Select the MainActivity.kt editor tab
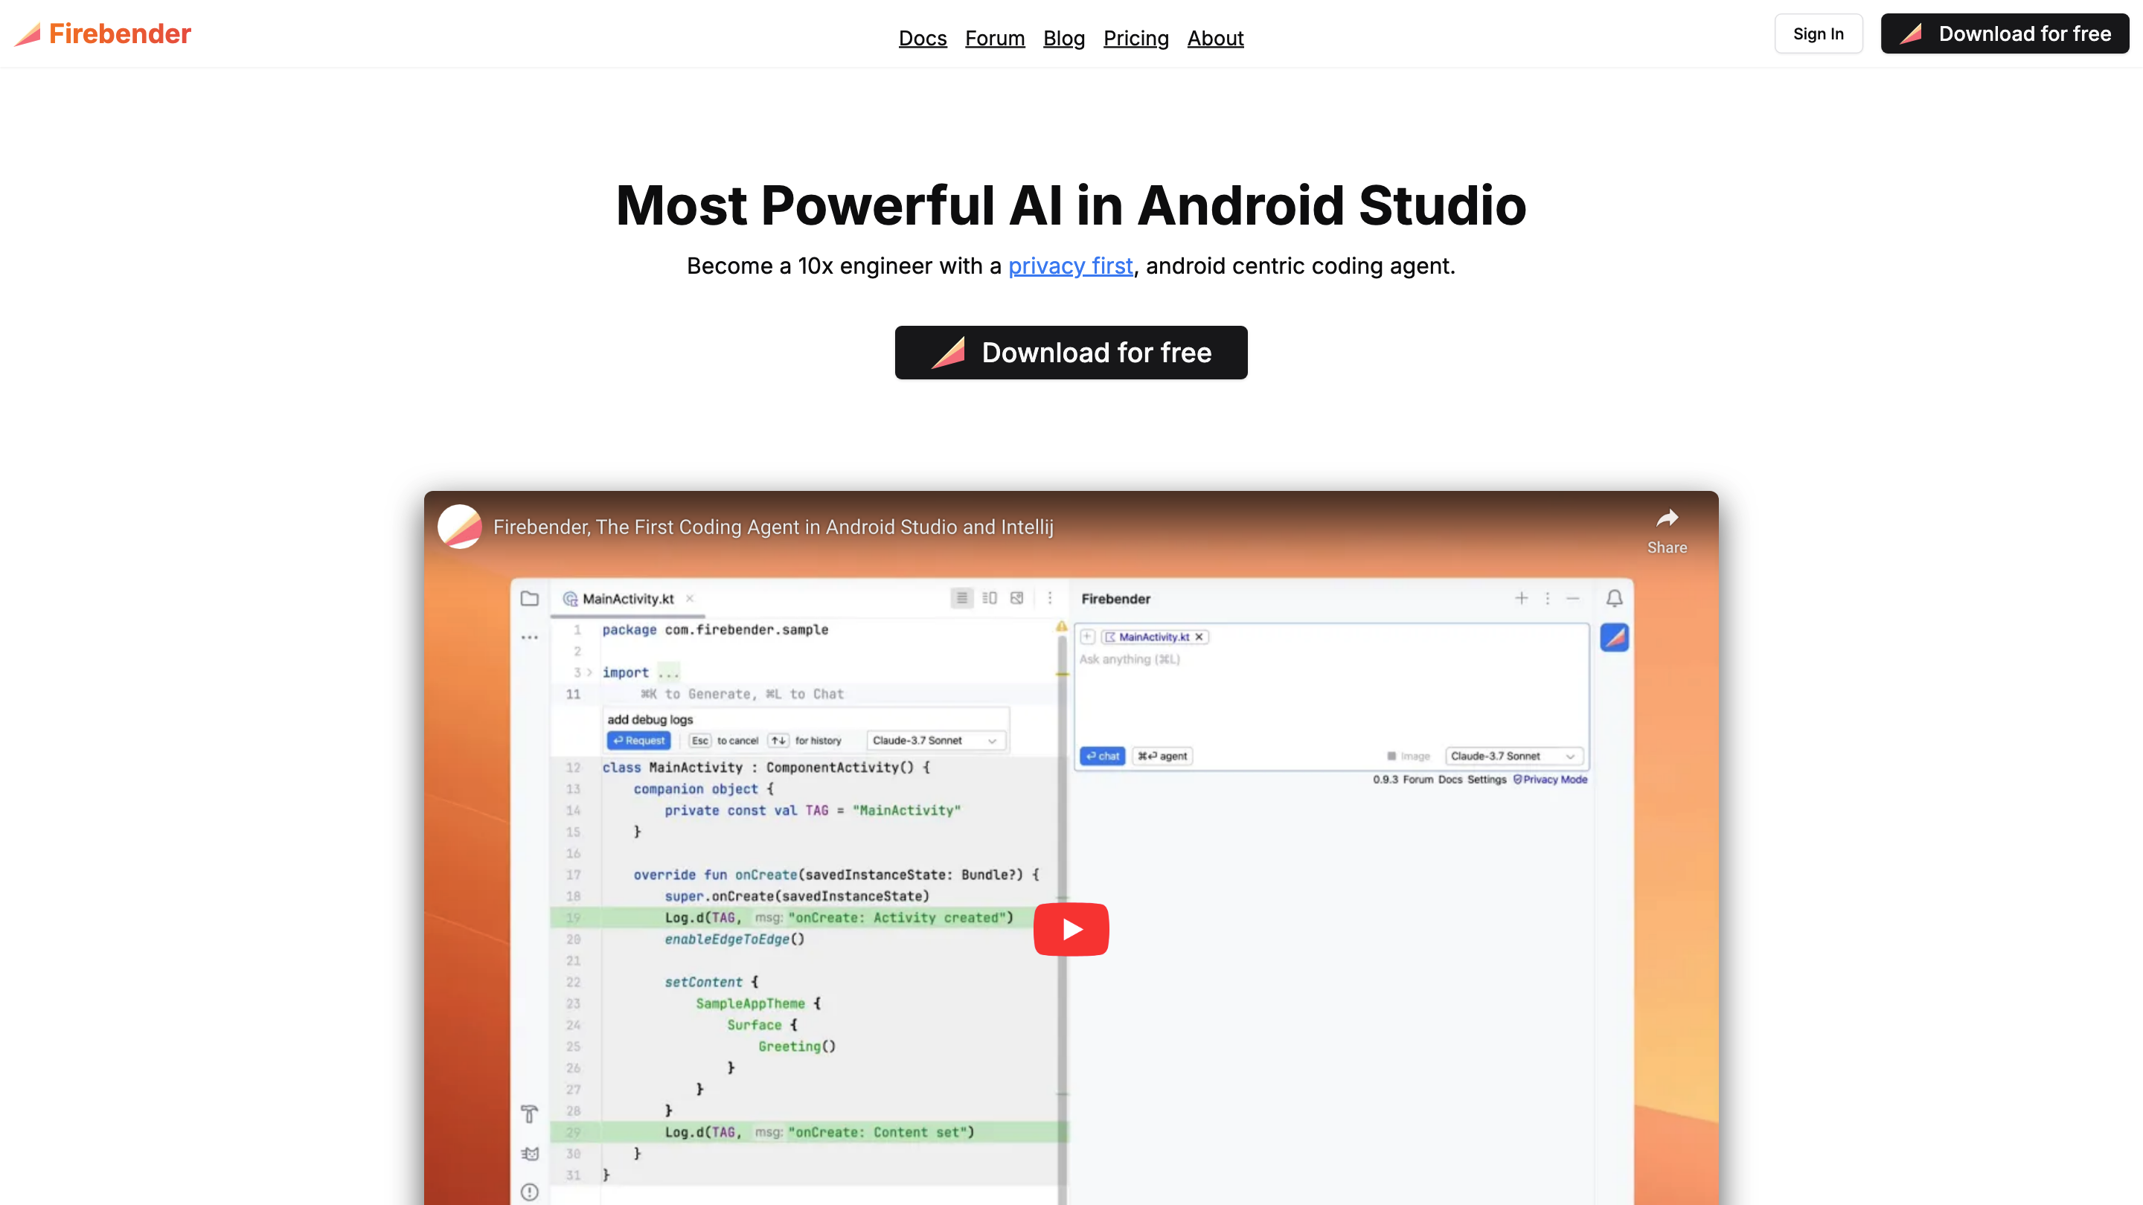 click(x=627, y=599)
